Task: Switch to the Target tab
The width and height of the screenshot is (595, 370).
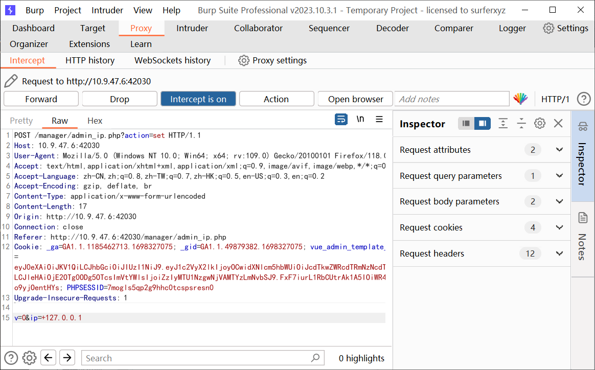Action: [x=93, y=28]
